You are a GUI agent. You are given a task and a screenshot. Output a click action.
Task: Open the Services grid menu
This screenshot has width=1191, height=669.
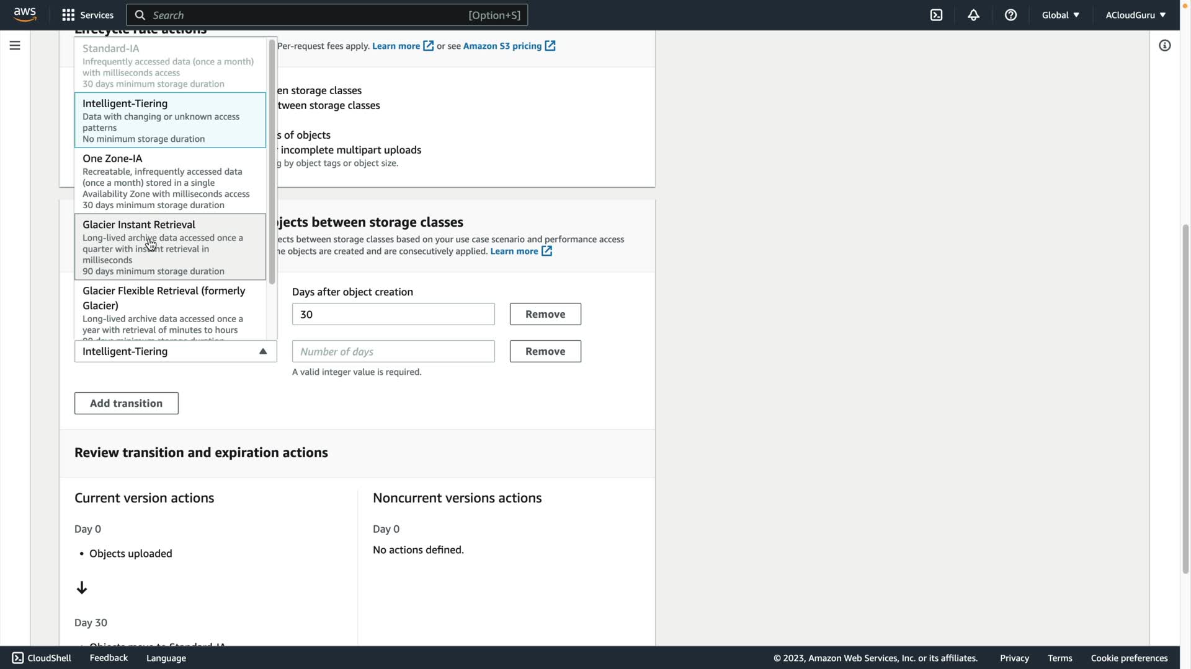click(x=69, y=15)
